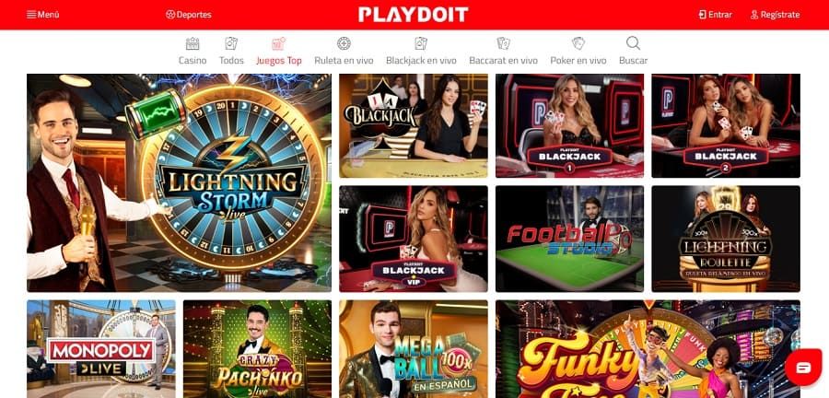Launch Lightning Roulette game tile
Viewport: 829px width, 398px height.
tap(726, 239)
